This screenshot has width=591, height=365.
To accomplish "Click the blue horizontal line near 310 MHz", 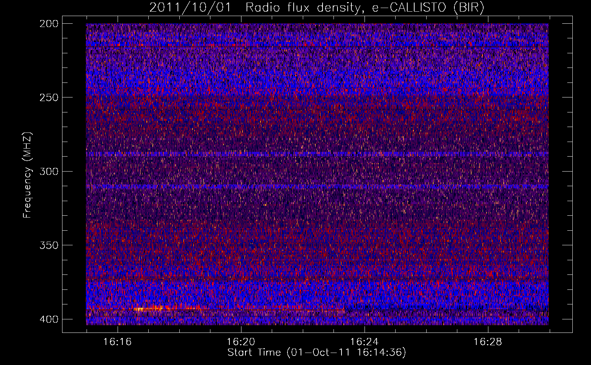I will pyautogui.click(x=317, y=187).
